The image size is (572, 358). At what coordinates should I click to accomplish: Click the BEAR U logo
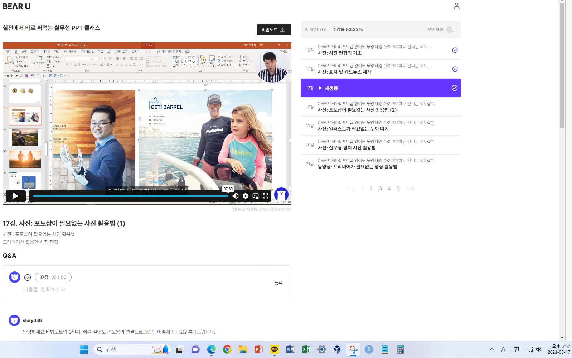(x=16, y=6)
